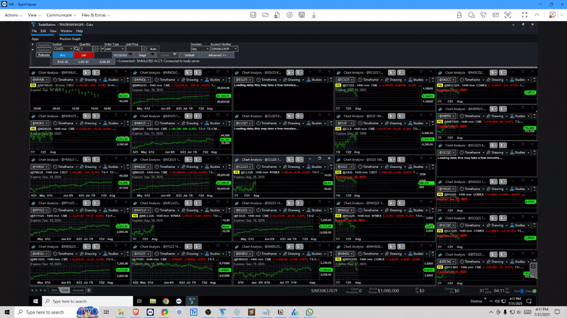Click Drawing pencil icon on @MESU chart
The height and width of the screenshot is (318, 567).
[x=82, y=253]
